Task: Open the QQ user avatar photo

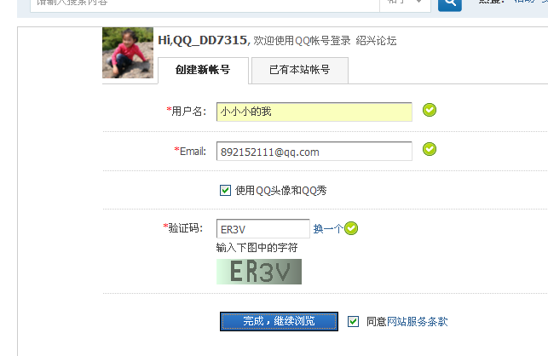Action: pyautogui.click(x=128, y=53)
